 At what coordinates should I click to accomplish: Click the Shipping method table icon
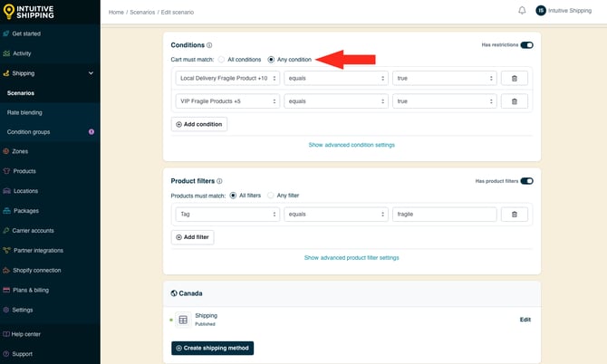click(183, 320)
